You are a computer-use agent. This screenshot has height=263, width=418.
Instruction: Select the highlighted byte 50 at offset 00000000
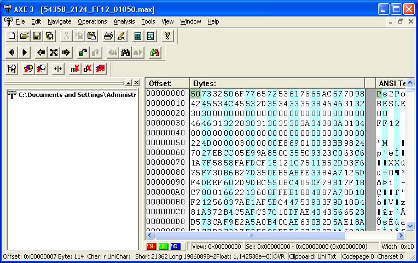[x=195, y=94]
